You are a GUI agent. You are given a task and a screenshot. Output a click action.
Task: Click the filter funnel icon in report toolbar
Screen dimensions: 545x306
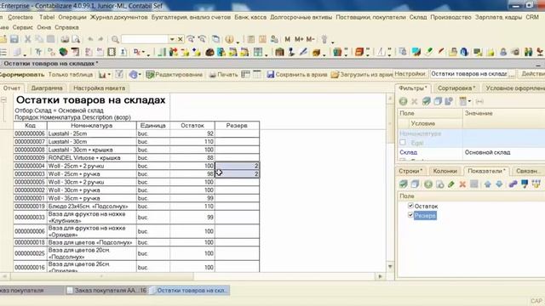pos(119,74)
